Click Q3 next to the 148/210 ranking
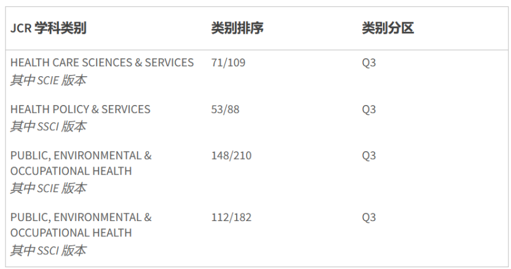 369,155
